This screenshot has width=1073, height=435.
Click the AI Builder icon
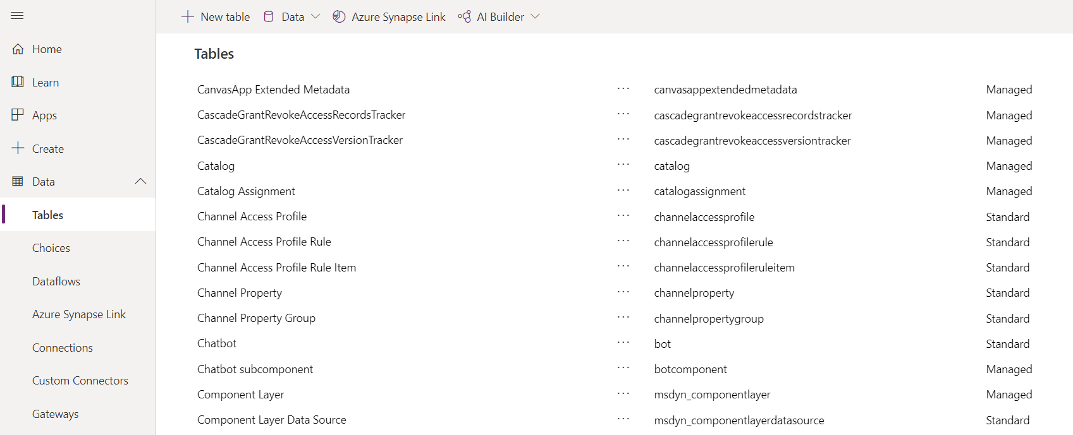click(x=464, y=17)
